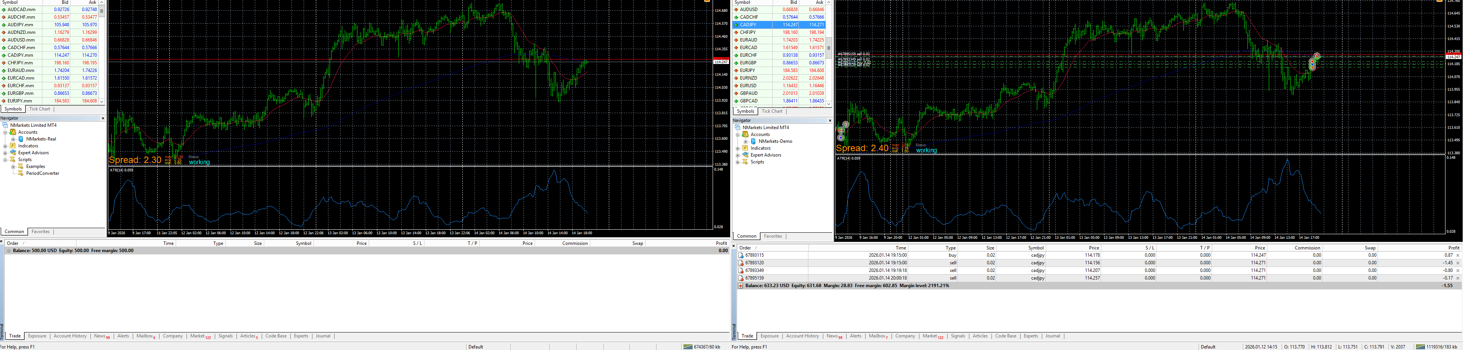The height and width of the screenshot is (350, 1463).
Task: Click the NMarkets-Demo account icon
Action: click(754, 141)
